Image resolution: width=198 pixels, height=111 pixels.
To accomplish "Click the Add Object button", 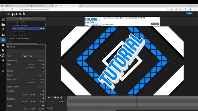I will tap(26, 18).
